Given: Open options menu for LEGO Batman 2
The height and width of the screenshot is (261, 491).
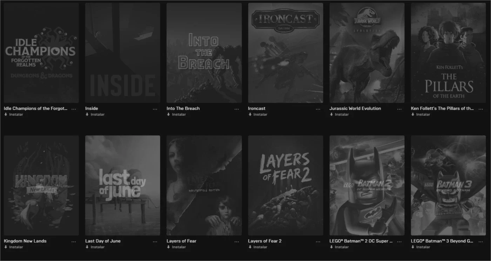Looking at the screenshot, I should tap(399, 242).
